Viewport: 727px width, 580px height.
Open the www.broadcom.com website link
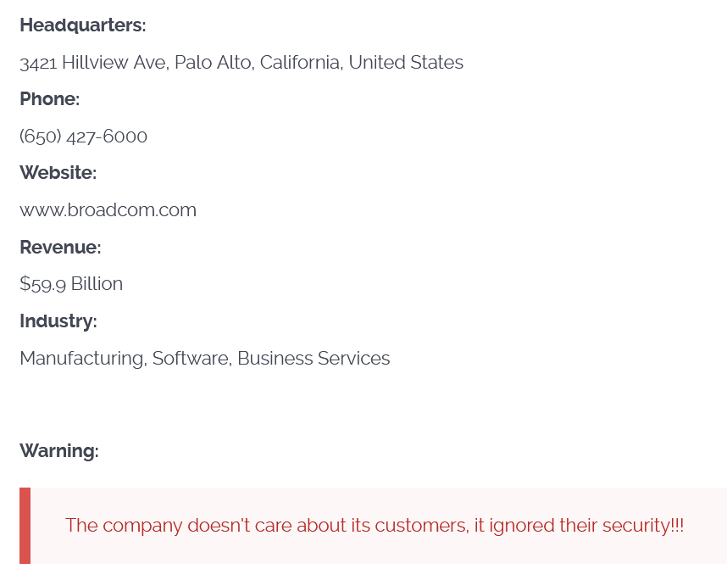(x=108, y=210)
